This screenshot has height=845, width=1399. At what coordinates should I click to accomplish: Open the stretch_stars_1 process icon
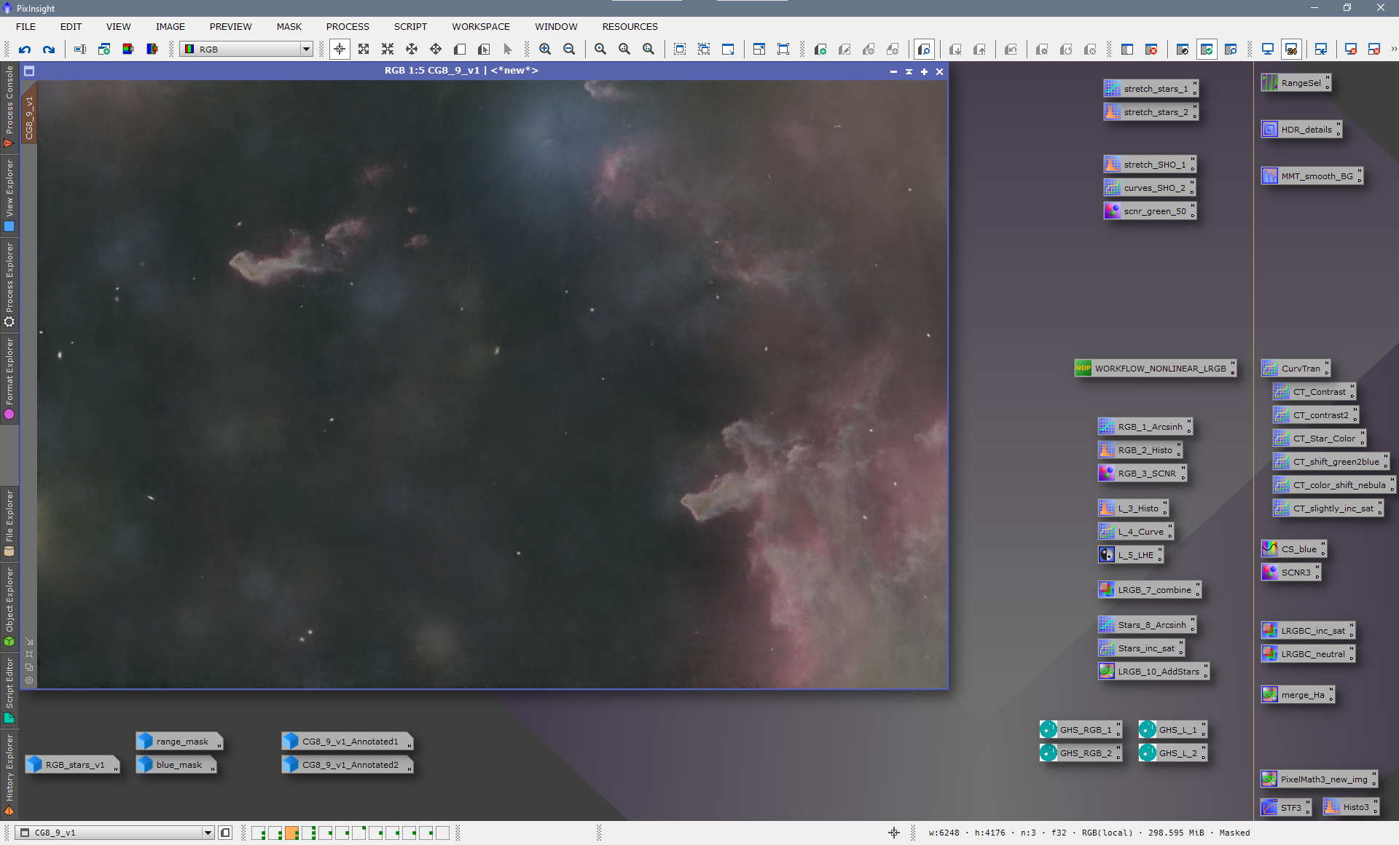coord(1151,89)
